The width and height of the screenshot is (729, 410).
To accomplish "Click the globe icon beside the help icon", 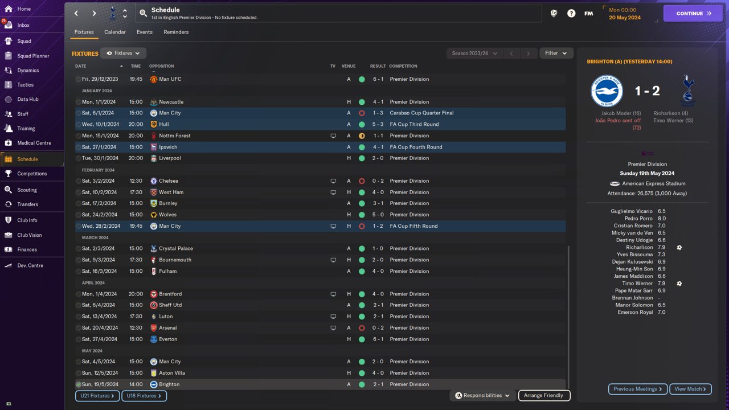I will [x=554, y=13].
